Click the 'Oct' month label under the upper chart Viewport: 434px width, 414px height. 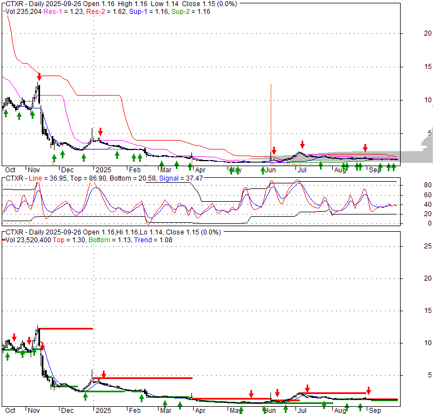[10, 170]
